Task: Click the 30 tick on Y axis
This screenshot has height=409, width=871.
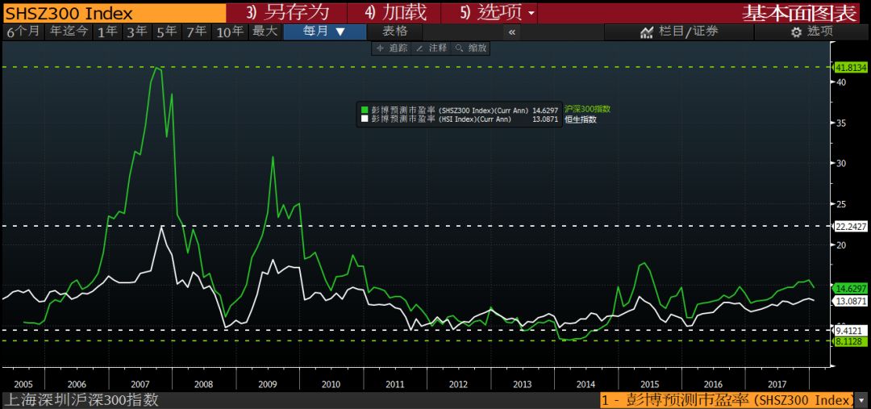Action: (840, 164)
